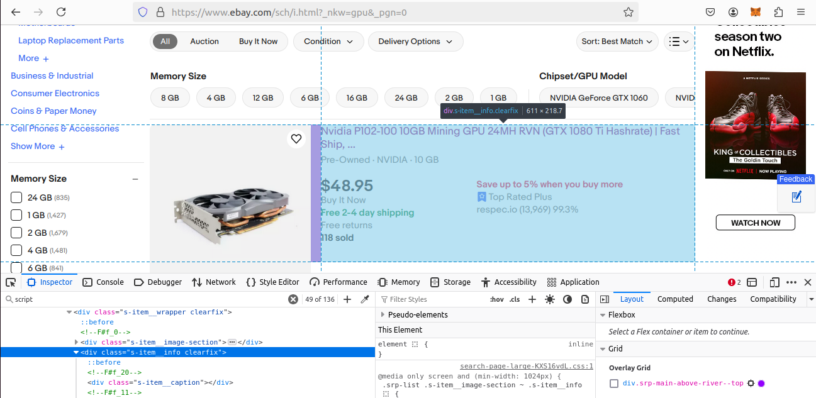Create a new node with plus button
Viewport: 816px width, 398px height.
tap(347, 299)
